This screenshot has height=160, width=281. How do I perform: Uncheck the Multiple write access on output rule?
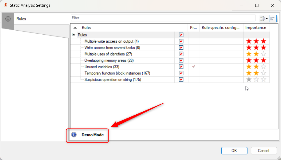click(181, 41)
